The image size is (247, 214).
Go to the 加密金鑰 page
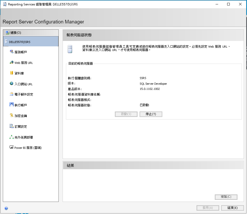point(21,116)
